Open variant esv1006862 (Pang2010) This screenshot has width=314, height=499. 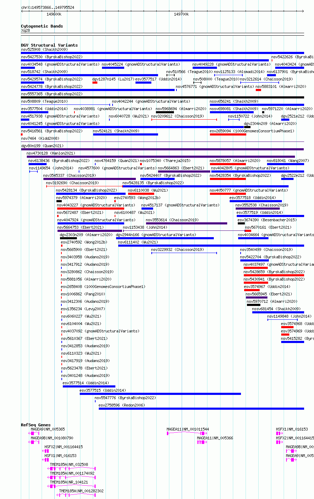tap(83, 294)
